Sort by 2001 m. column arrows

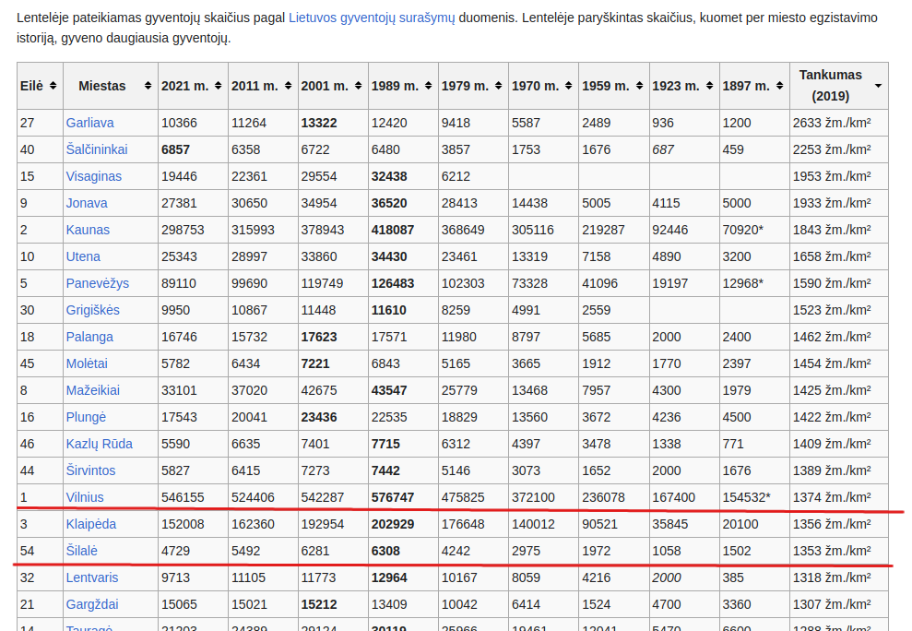tap(359, 86)
